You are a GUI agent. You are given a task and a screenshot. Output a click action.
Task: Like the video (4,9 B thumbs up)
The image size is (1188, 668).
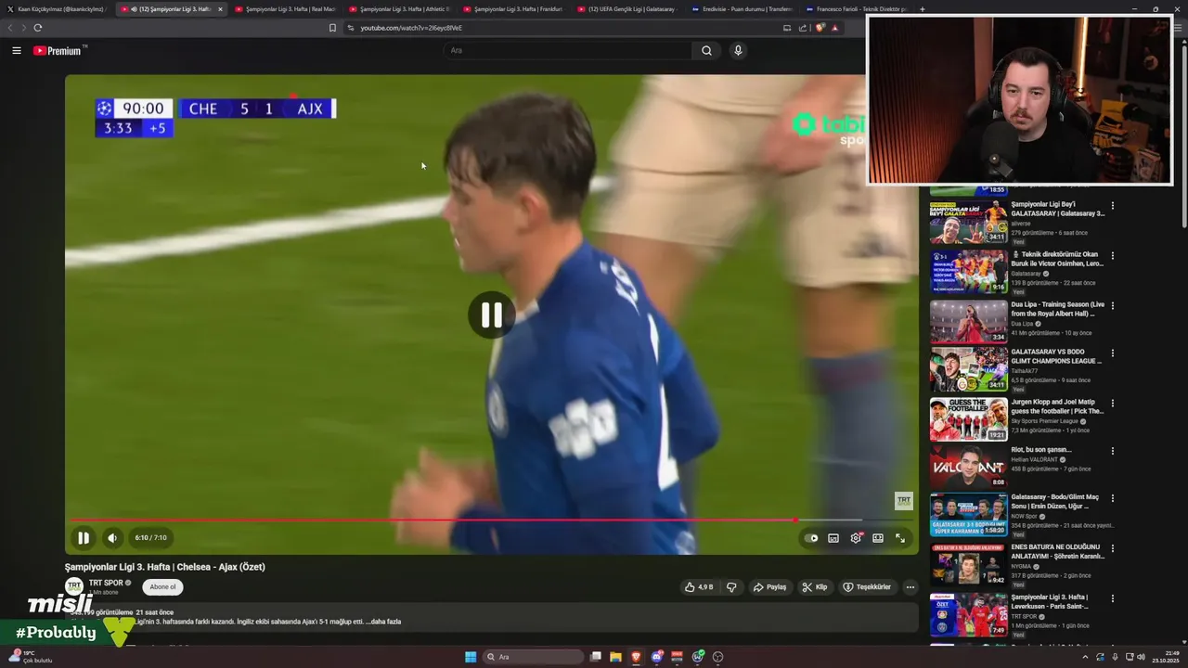[698, 587]
